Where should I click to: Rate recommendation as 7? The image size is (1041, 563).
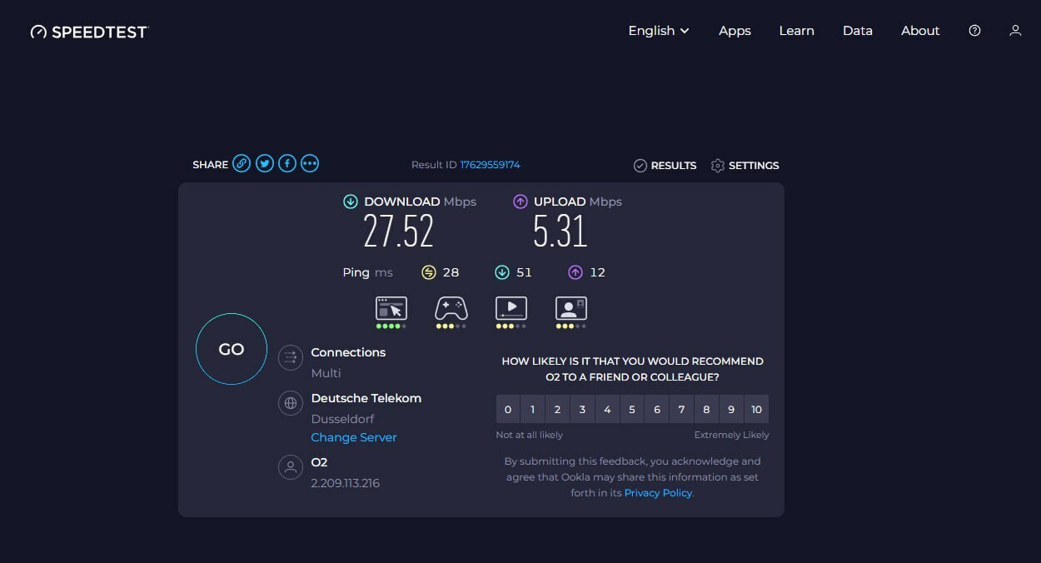tap(681, 410)
